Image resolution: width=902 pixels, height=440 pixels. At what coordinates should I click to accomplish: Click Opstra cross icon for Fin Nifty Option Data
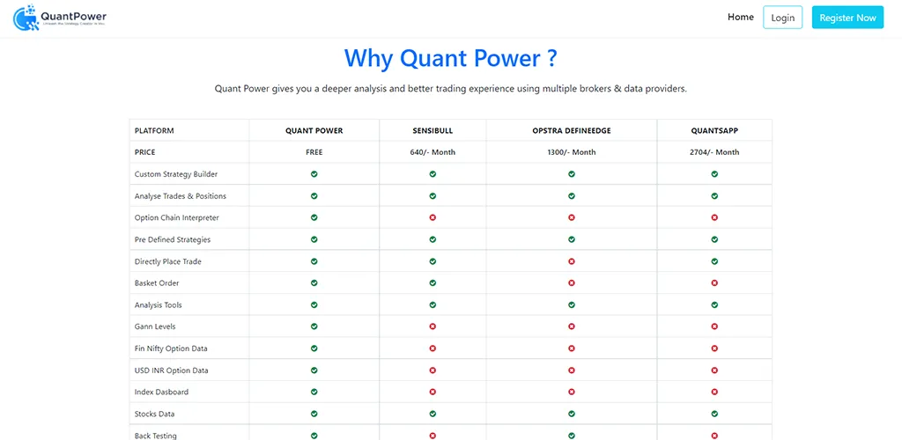click(x=571, y=348)
